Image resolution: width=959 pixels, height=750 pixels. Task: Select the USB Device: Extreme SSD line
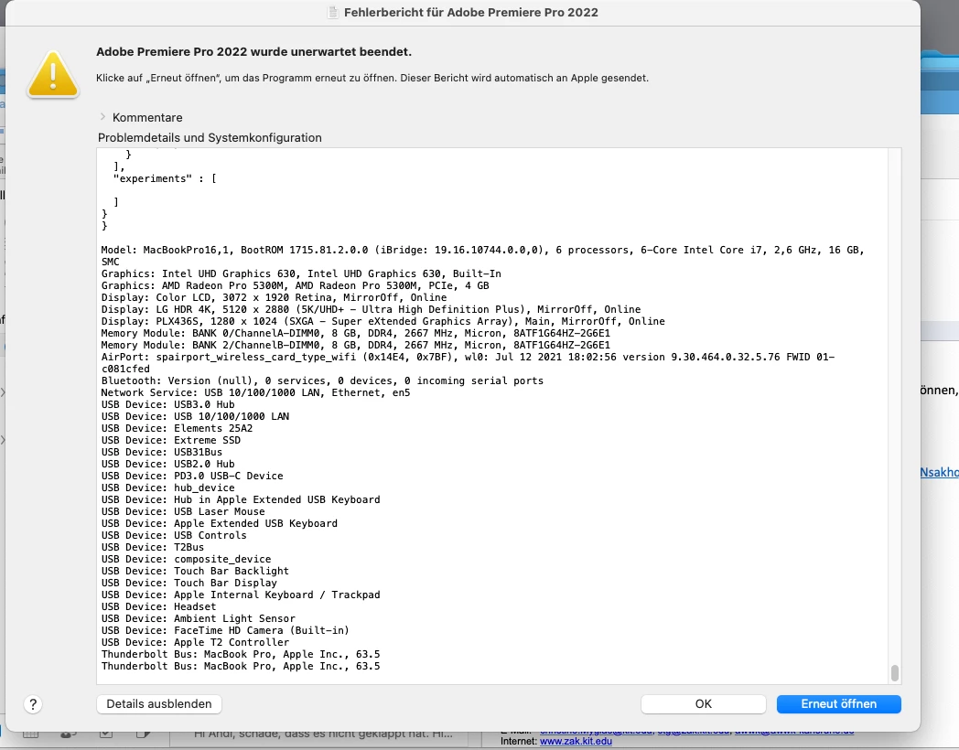170,440
